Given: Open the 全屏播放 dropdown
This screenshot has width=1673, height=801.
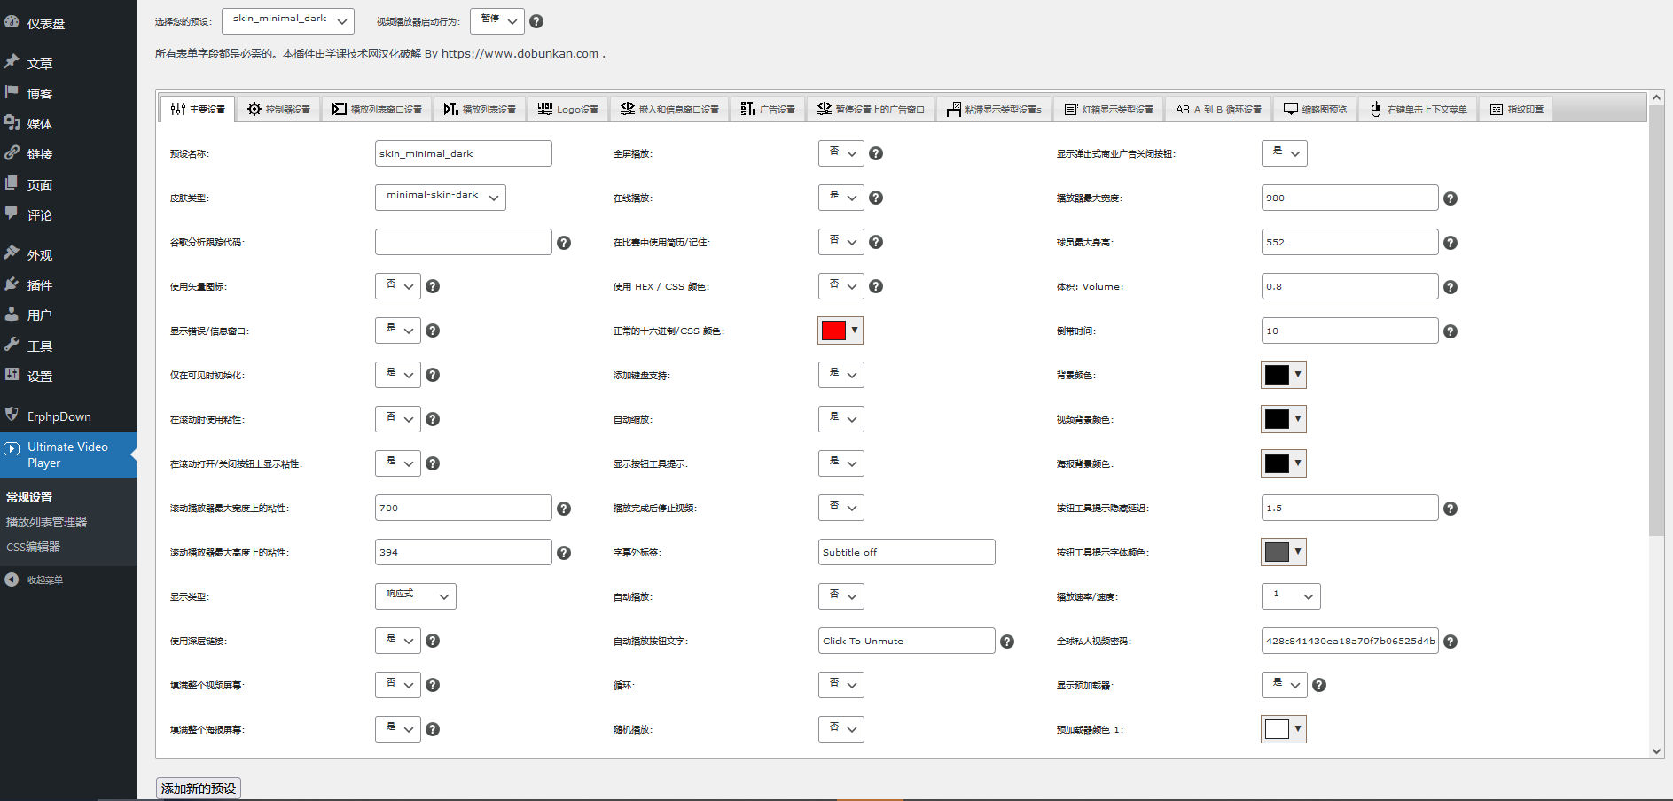Looking at the screenshot, I should coord(841,153).
